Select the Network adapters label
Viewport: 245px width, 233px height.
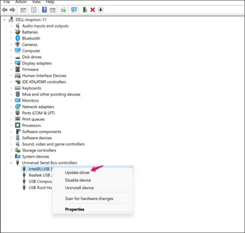point(38,107)
